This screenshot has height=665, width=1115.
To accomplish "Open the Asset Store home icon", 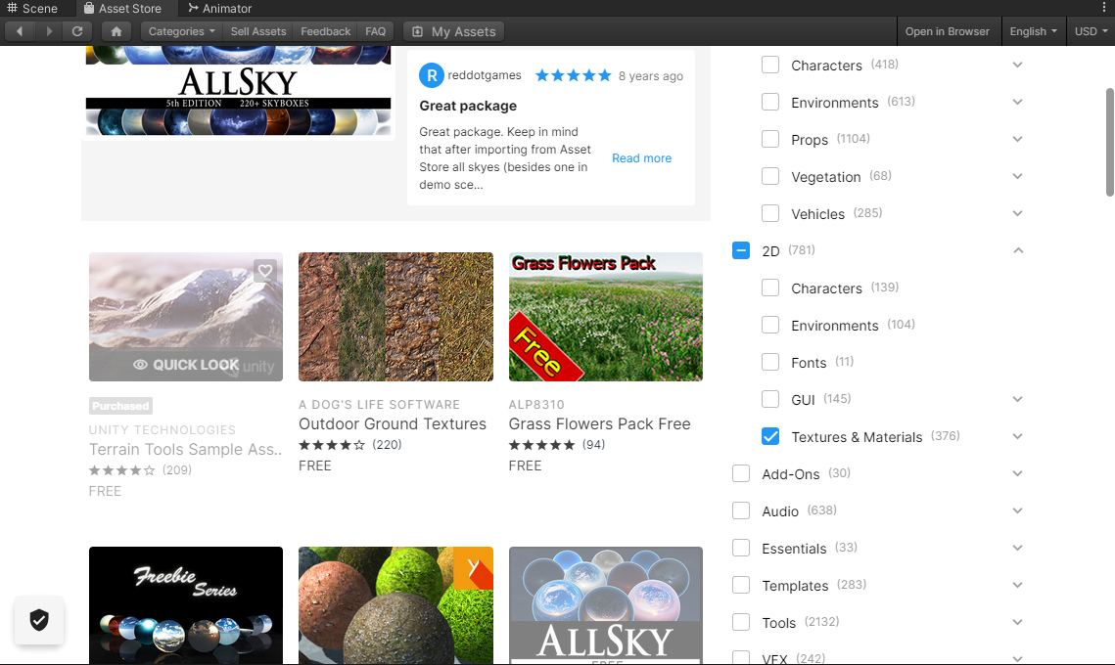I will tap(116, 31).
